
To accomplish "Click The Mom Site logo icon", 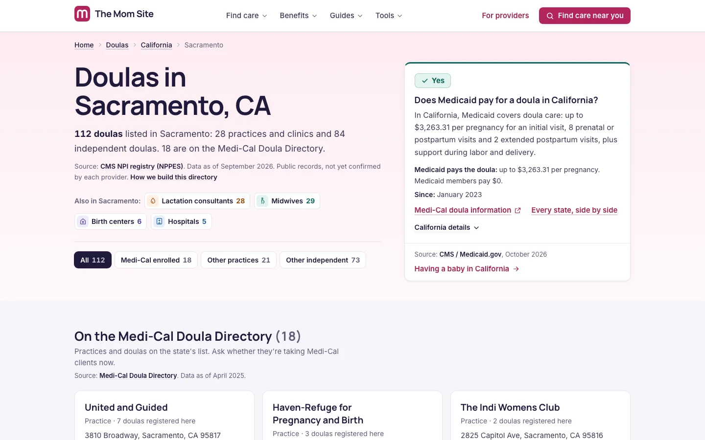I will click(82, 14).
